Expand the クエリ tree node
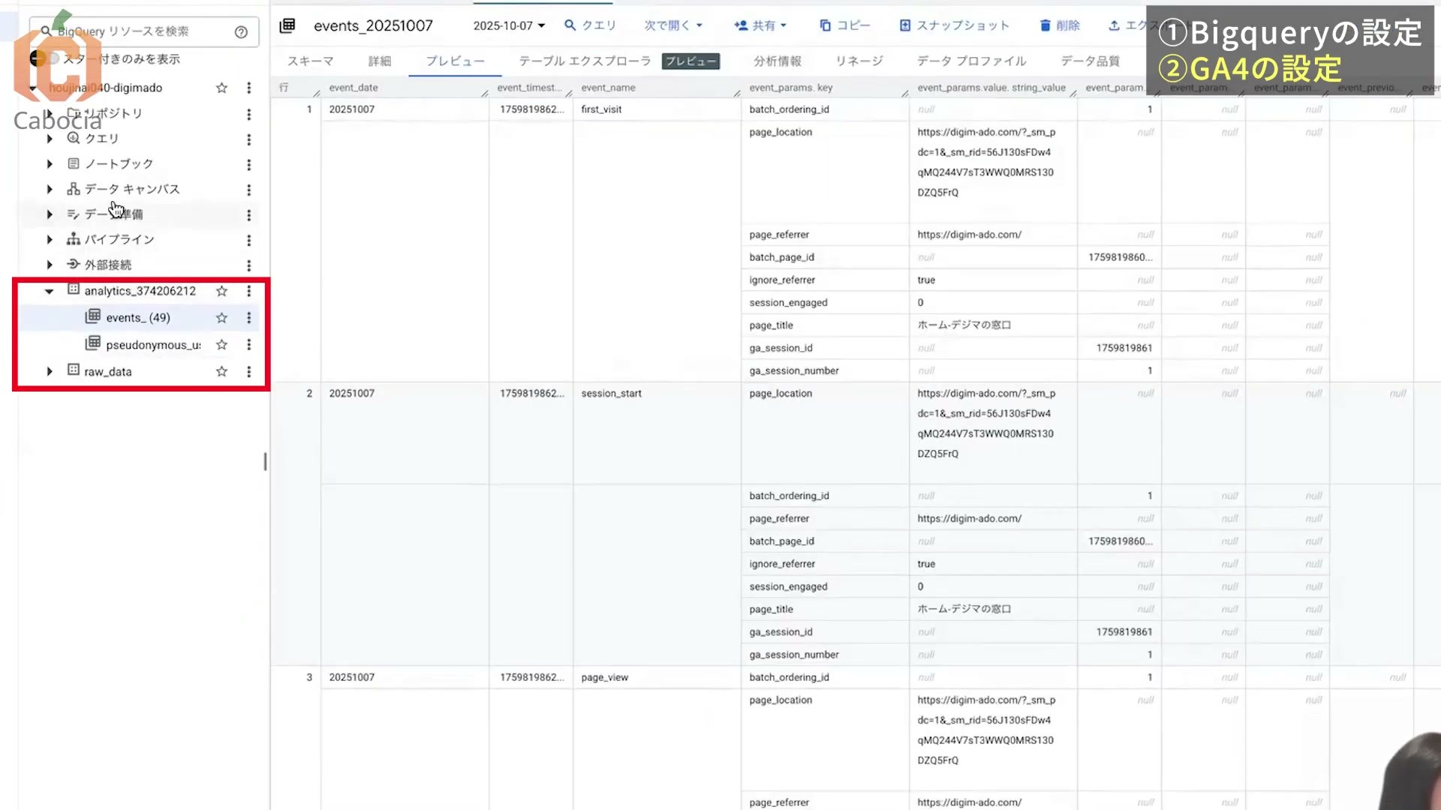 click(x=50, y=139)
